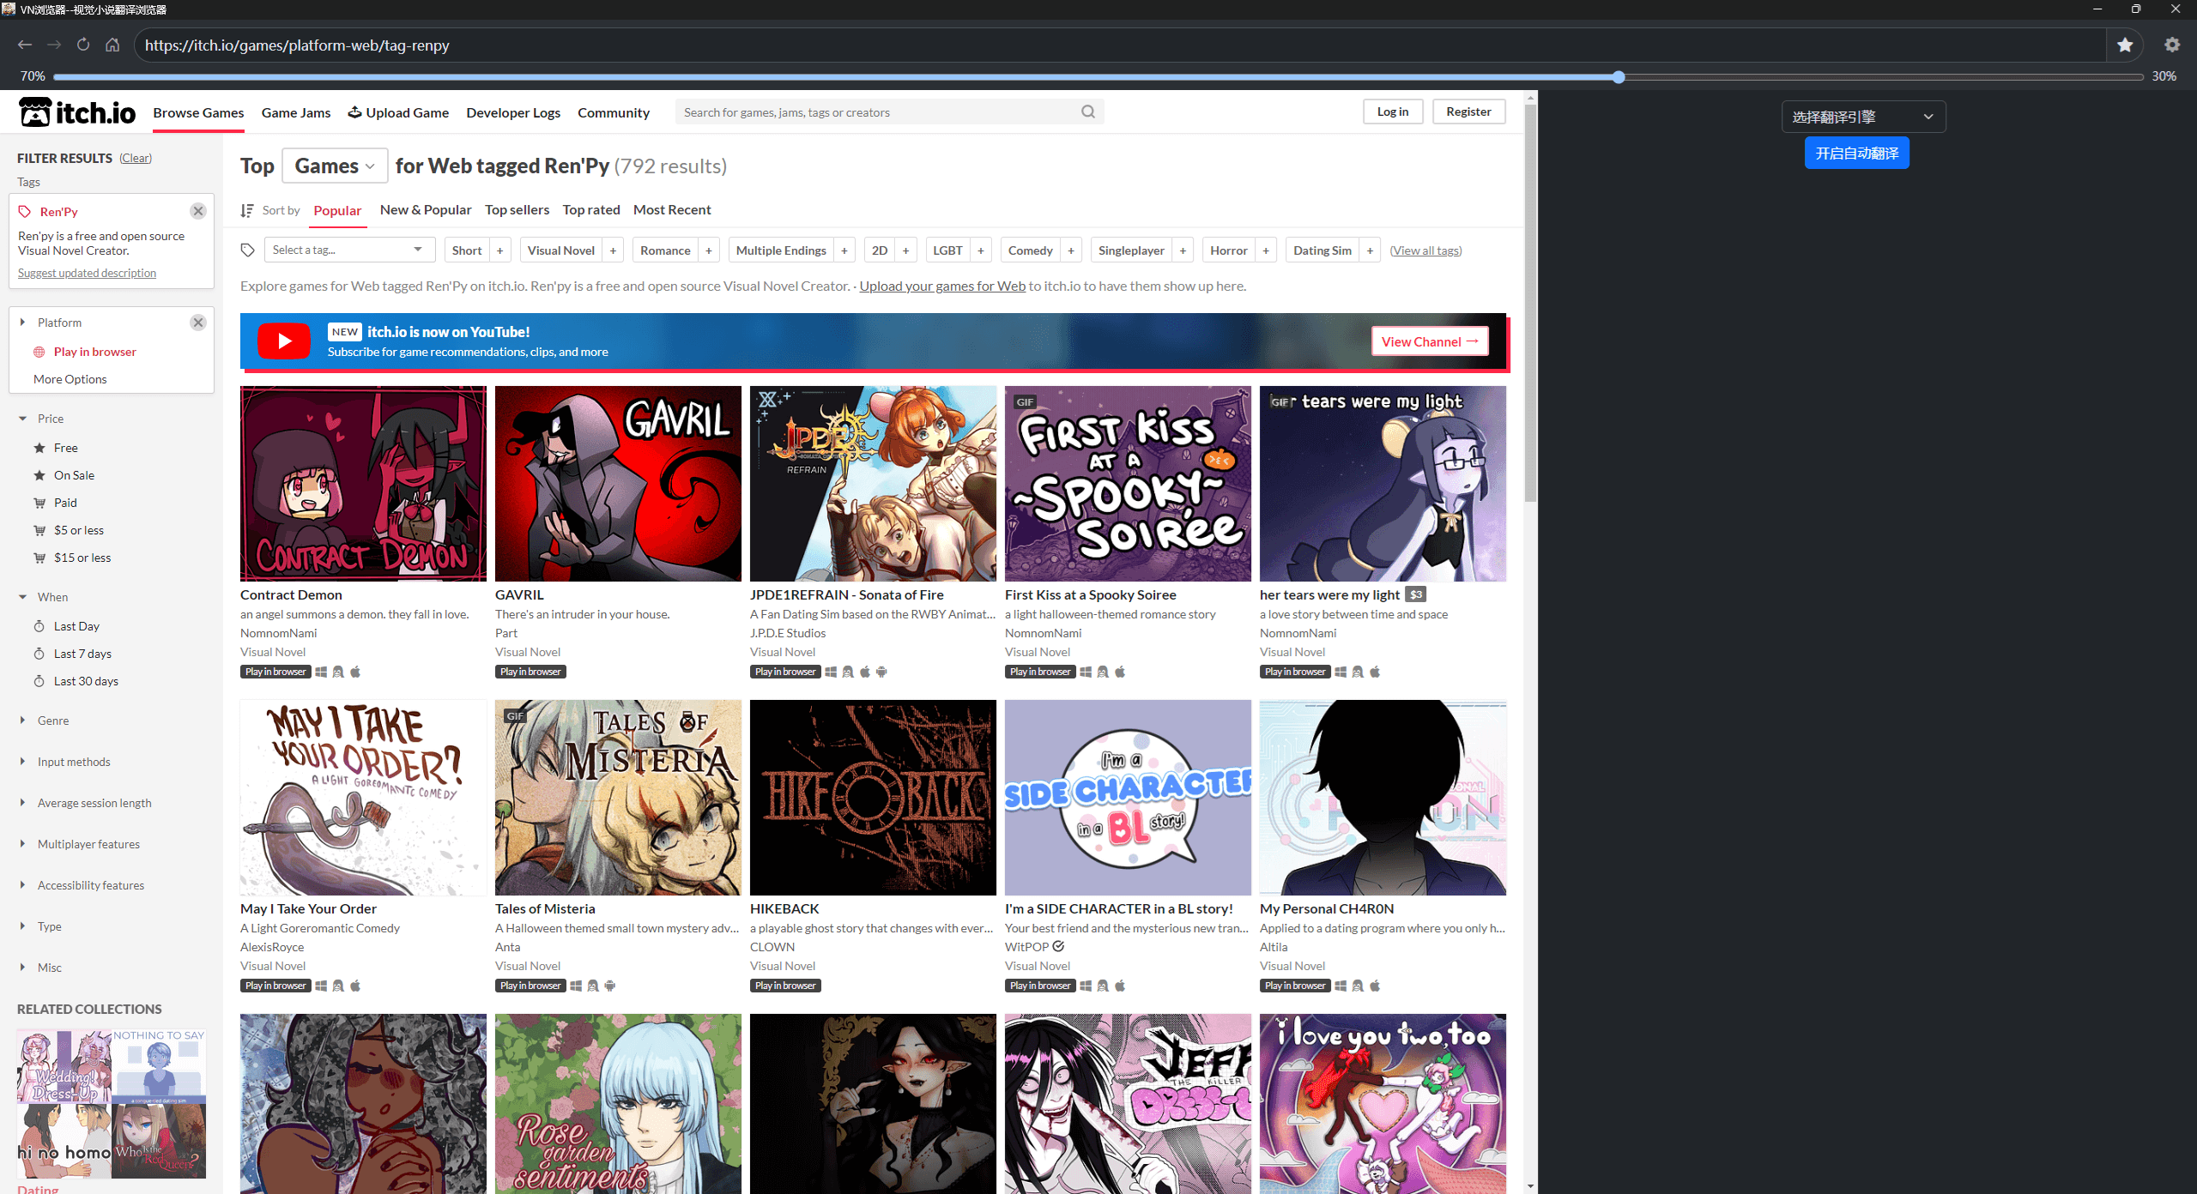
Task: Click the search magnifier icon
Action: pos(1088,112)
